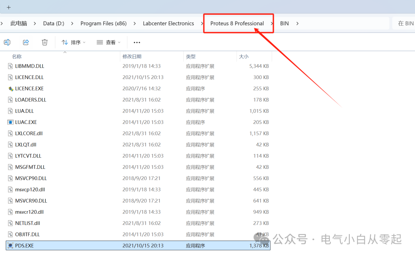
Task: Click the LIBMMD.DLL file icon
Action: coord(10,66)
